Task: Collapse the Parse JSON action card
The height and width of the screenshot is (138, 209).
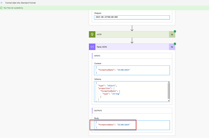Action: [x=132, y=47]
